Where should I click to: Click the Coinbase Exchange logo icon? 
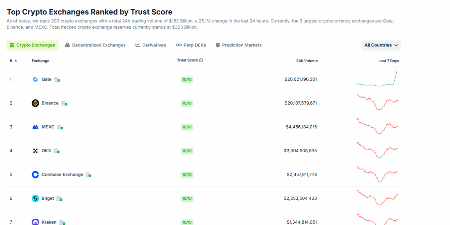[x=35, y=175]
